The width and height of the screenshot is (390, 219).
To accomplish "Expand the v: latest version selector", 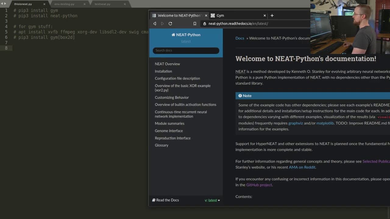I will click(212, 200).
